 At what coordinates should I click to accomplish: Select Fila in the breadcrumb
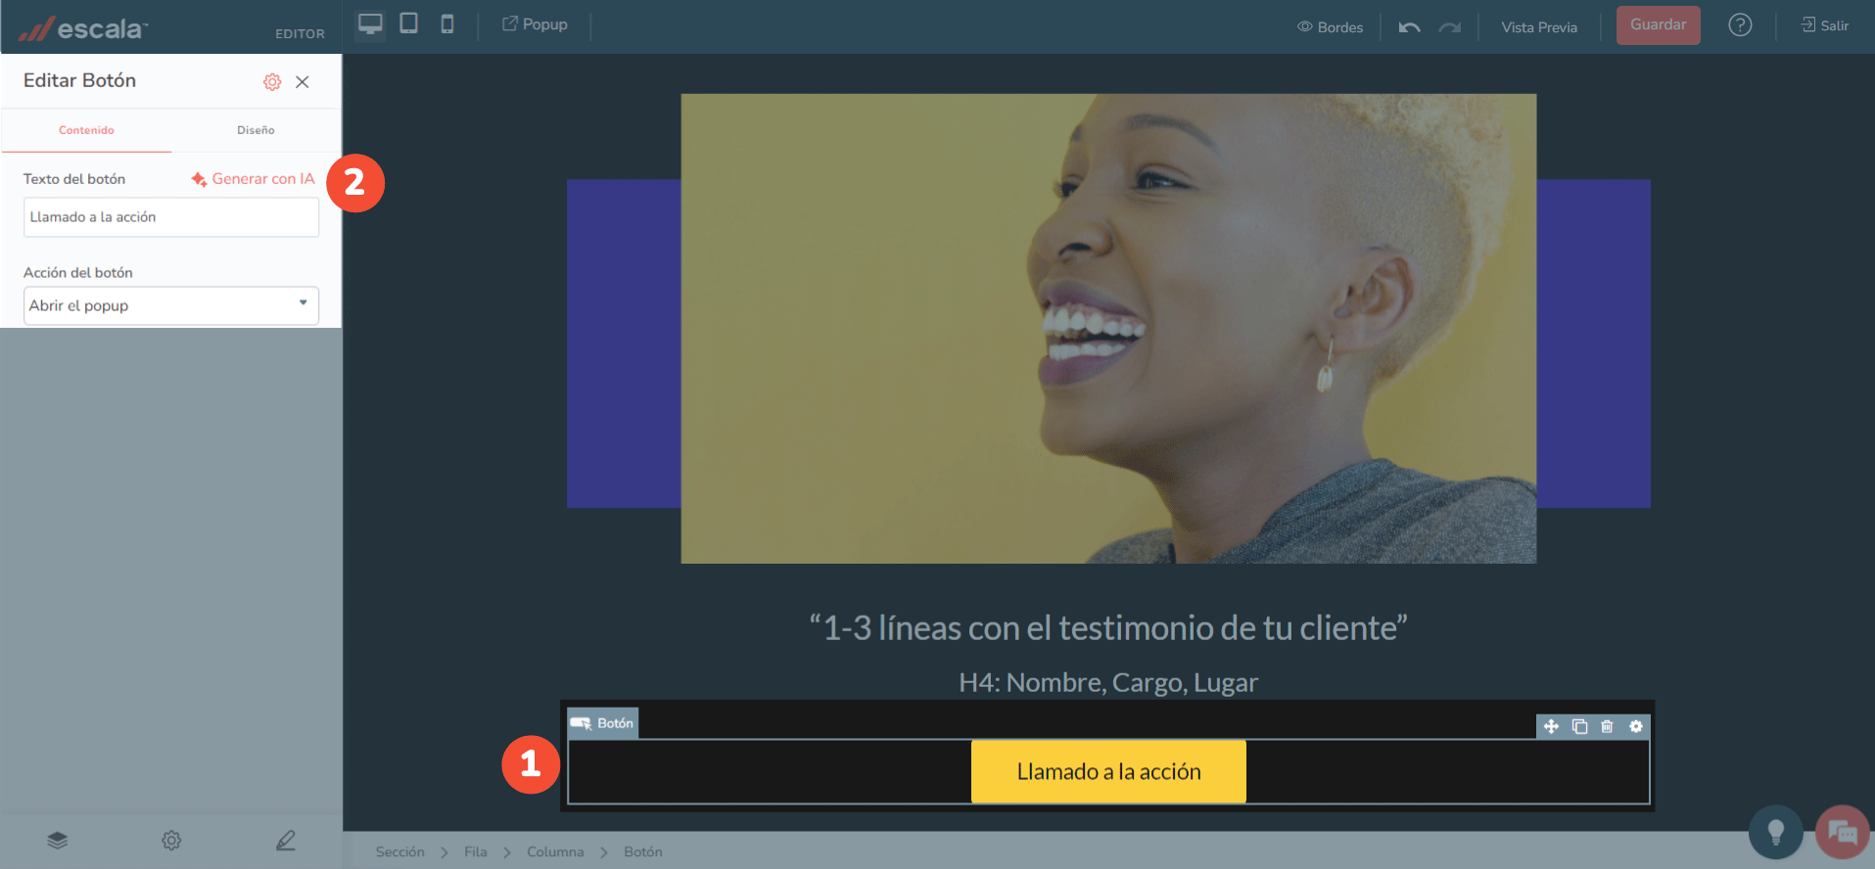476,851
